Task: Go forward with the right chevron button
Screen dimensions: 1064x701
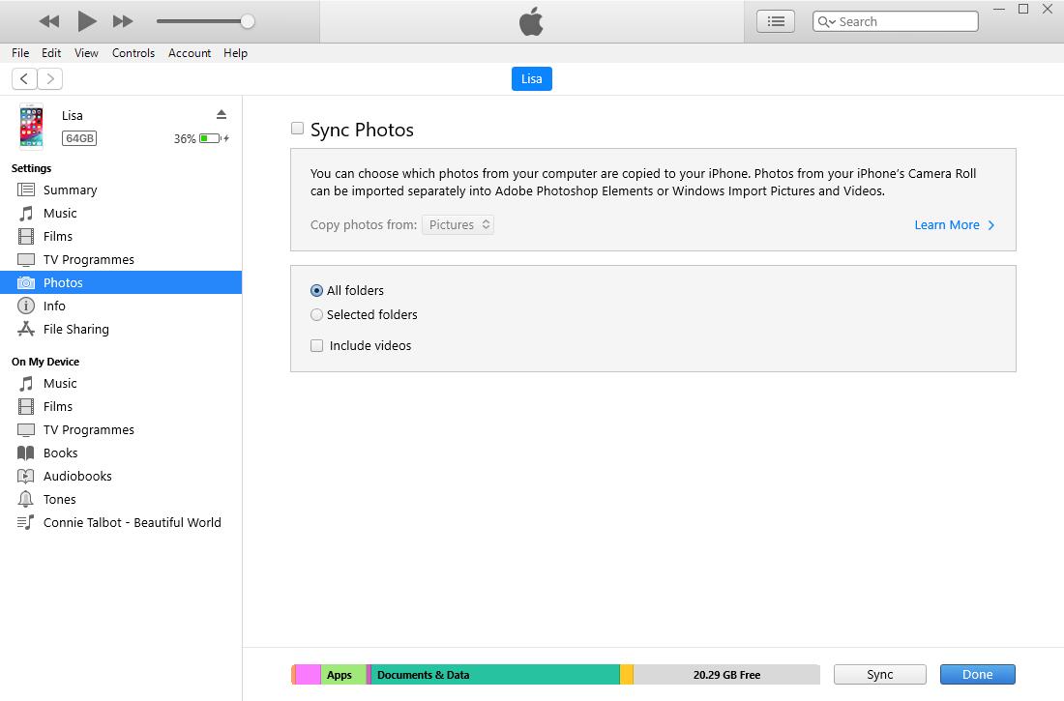Action: (50, 78)
